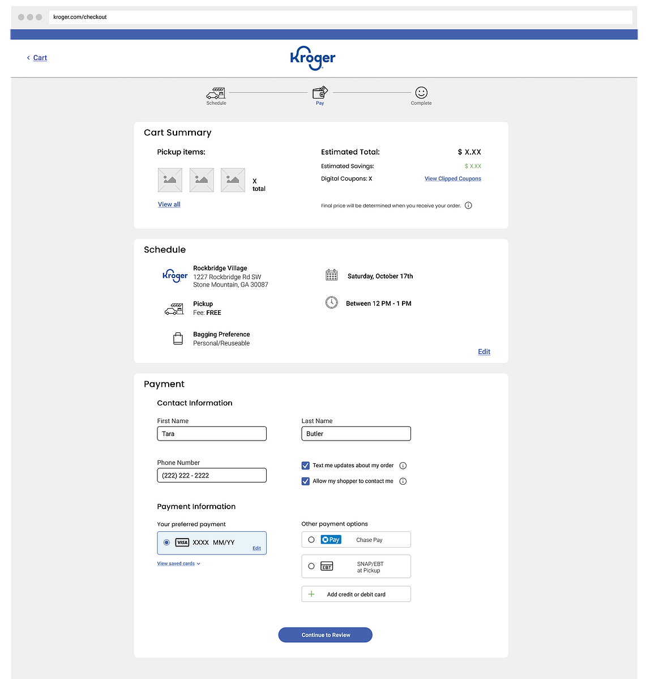
Task: Click the Pay step label
Action: 320,103
